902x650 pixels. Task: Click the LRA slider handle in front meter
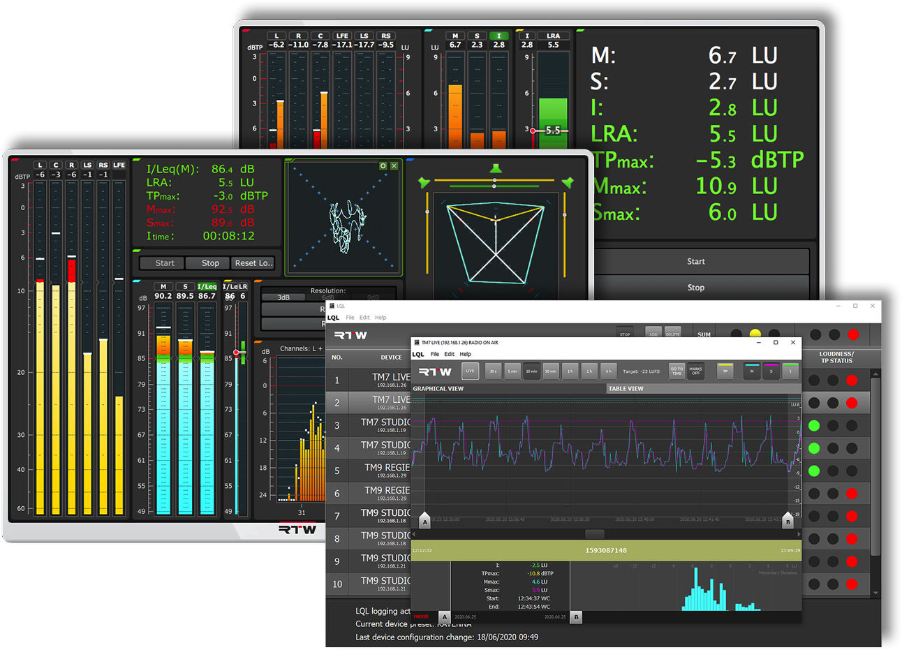236,353
